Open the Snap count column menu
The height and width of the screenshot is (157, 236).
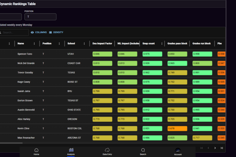pyautogui.click(x=162, y=44)
